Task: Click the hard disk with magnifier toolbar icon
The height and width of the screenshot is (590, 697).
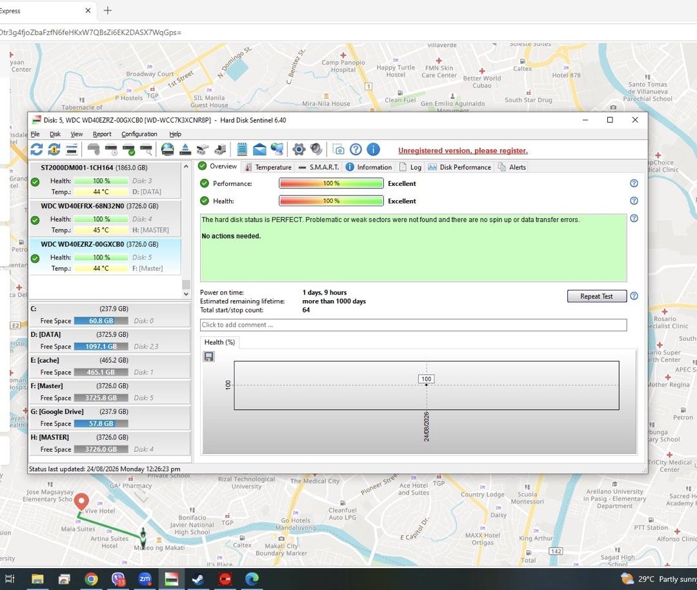Action: click(x=146, y=150)
